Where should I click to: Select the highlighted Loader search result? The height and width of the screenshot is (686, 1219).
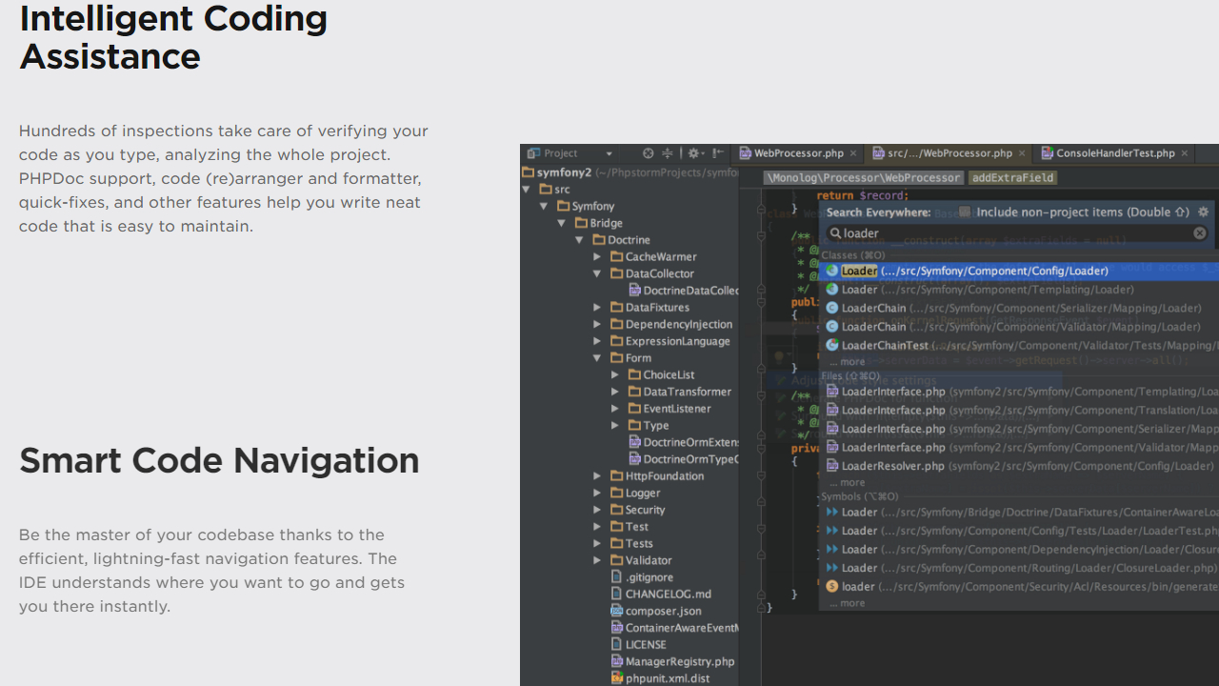point(952,271)
